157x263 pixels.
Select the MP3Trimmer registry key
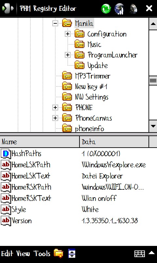93,76
